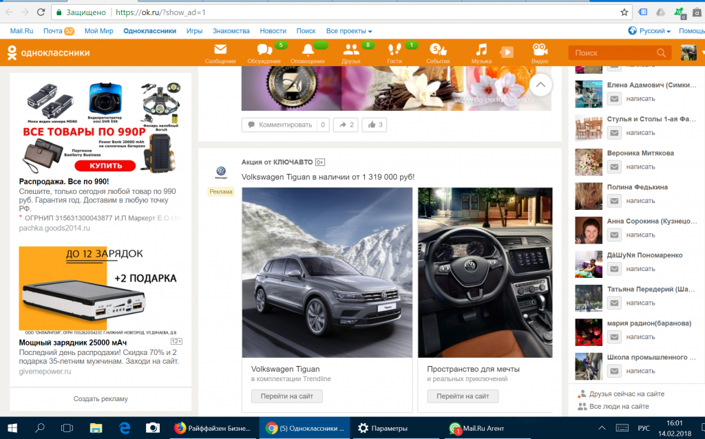
Task: Open the Camera app on the taskbar
Action: point(152,428)
